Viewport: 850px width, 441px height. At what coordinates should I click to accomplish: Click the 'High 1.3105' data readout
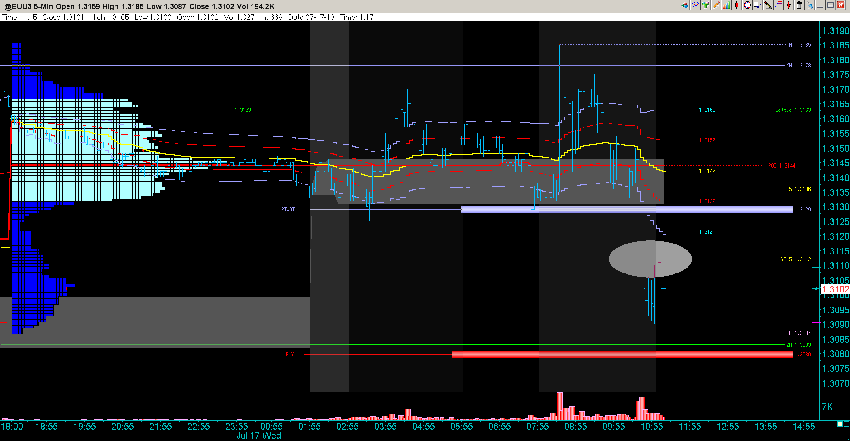coord(110,17)
